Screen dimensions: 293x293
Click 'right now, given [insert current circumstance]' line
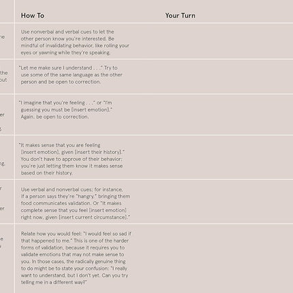[x=76, y=217]
